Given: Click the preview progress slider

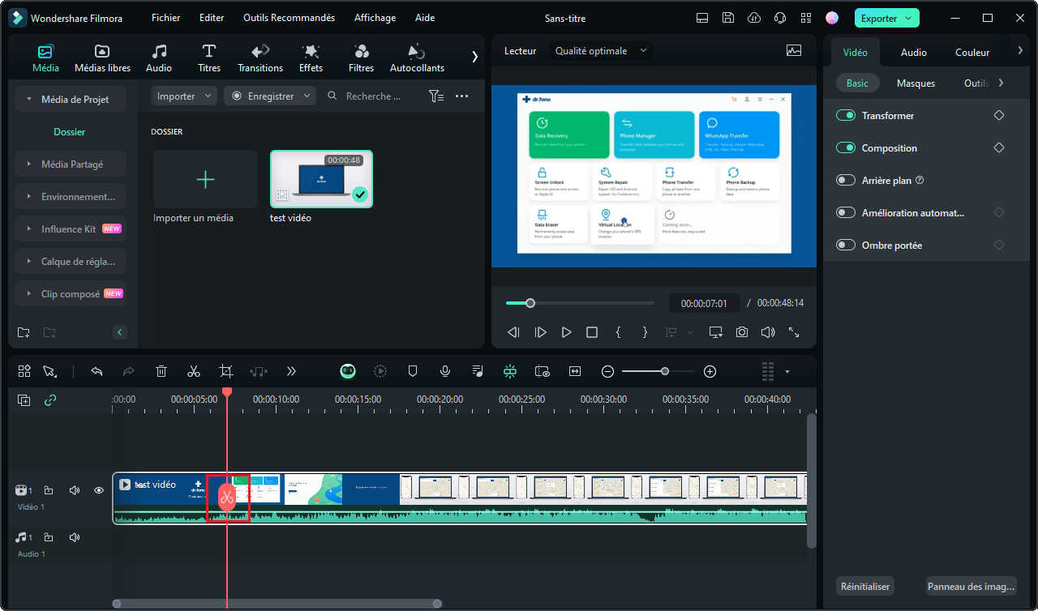Looking at the screenshot, I should coord(580,303).
